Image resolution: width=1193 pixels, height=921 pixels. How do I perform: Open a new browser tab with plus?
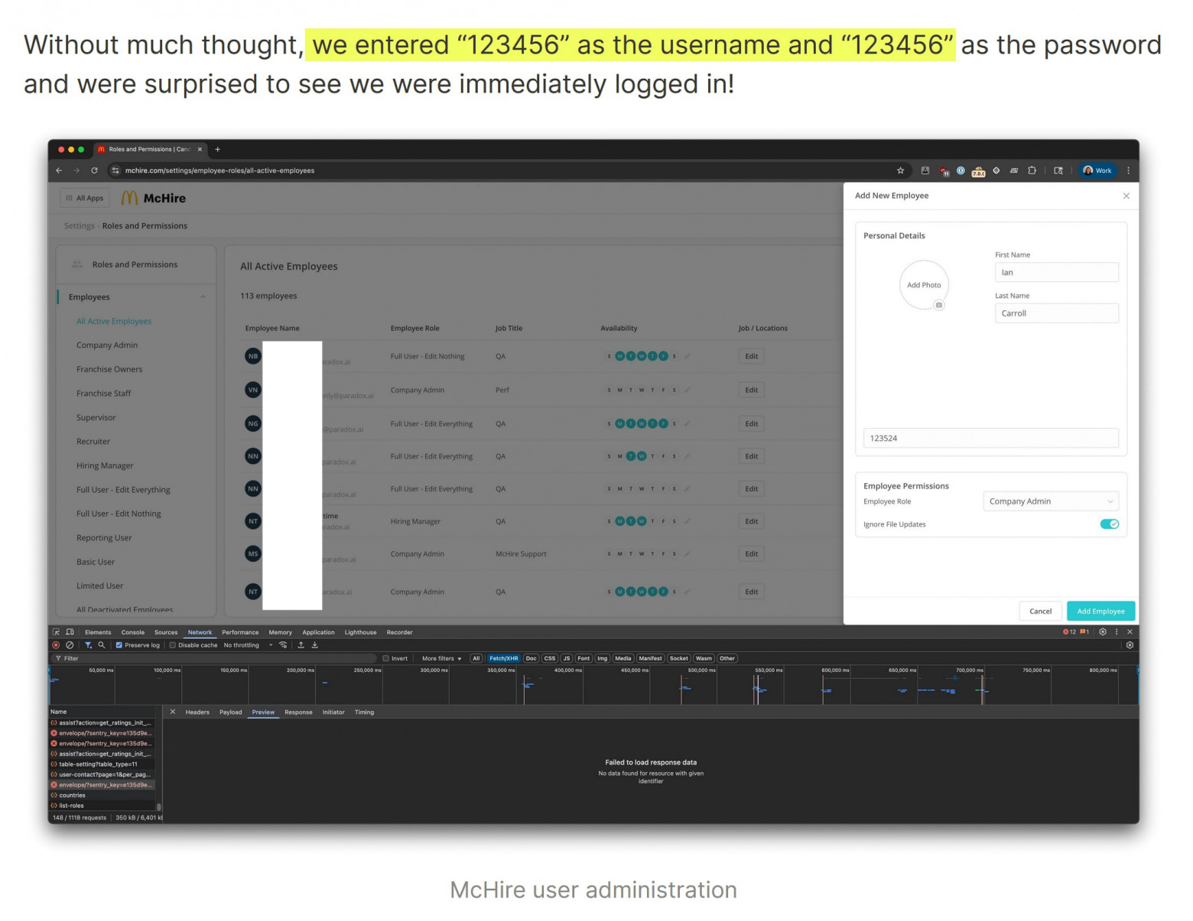218,149
